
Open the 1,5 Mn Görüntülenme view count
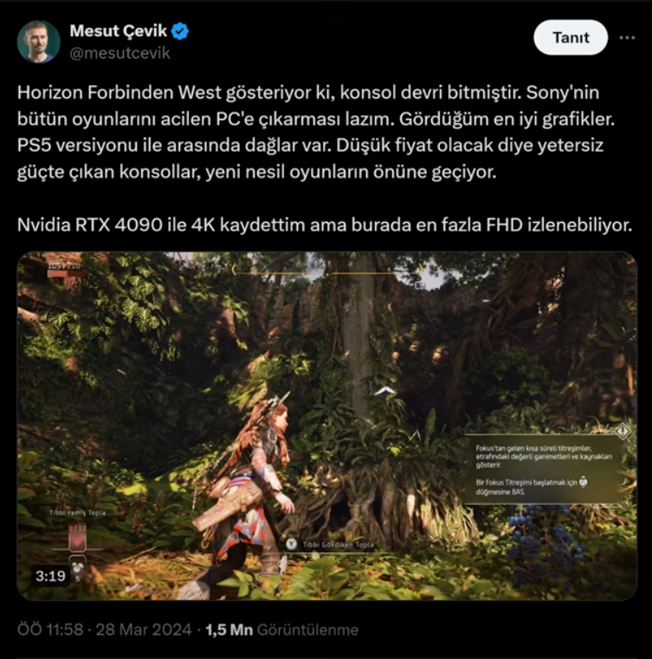click(282, 630)
